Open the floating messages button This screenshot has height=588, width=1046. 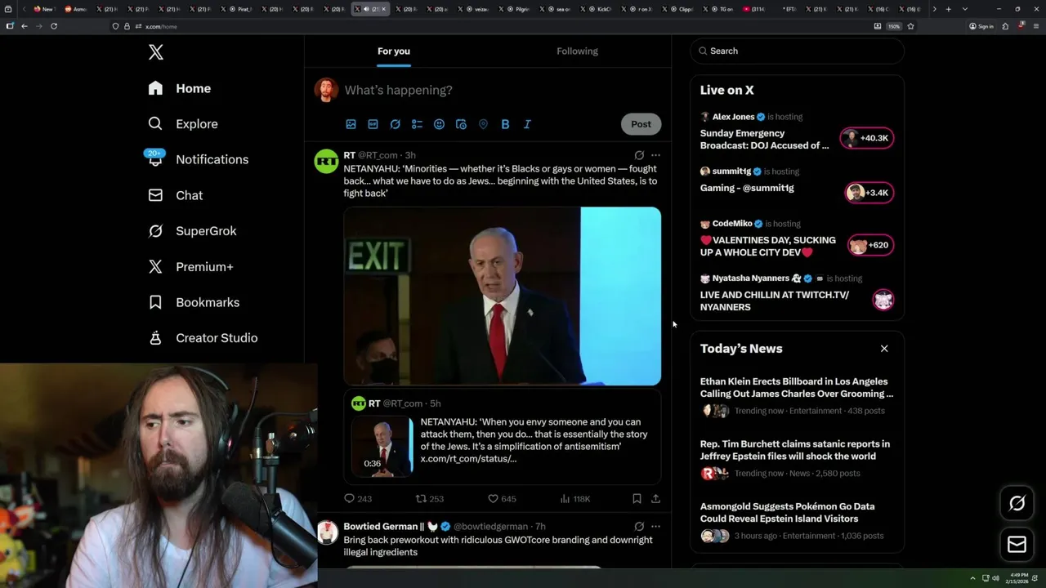pos(1017,545)
